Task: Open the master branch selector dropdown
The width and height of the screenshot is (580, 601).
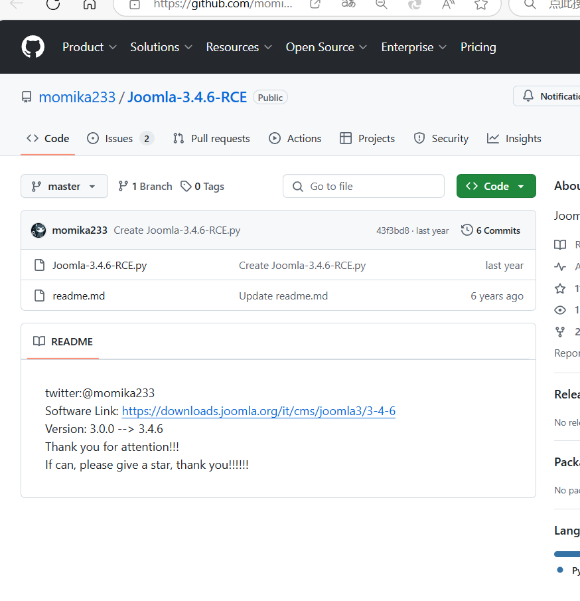Action: click(x=64, y=187)
